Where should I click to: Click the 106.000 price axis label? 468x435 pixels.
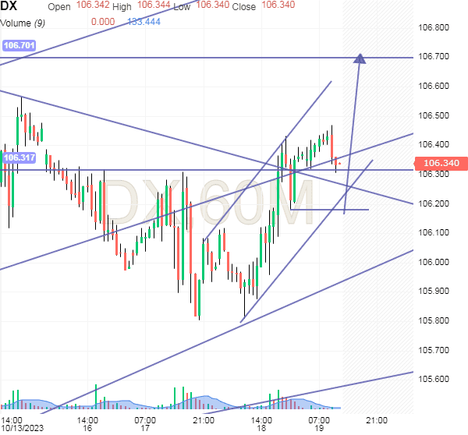coord(434,262)
